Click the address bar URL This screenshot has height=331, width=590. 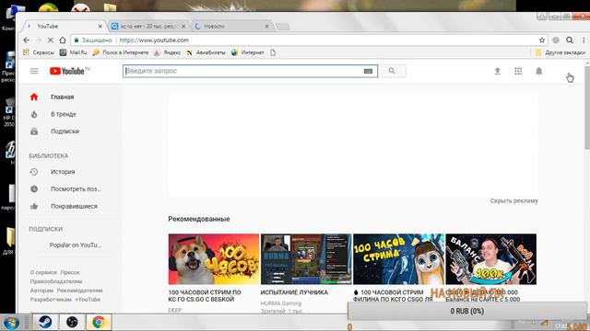click(x=154, y=40)
